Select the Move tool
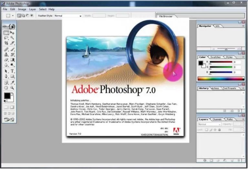The height and width of the screenshot is (169, 248). (12, 33)
